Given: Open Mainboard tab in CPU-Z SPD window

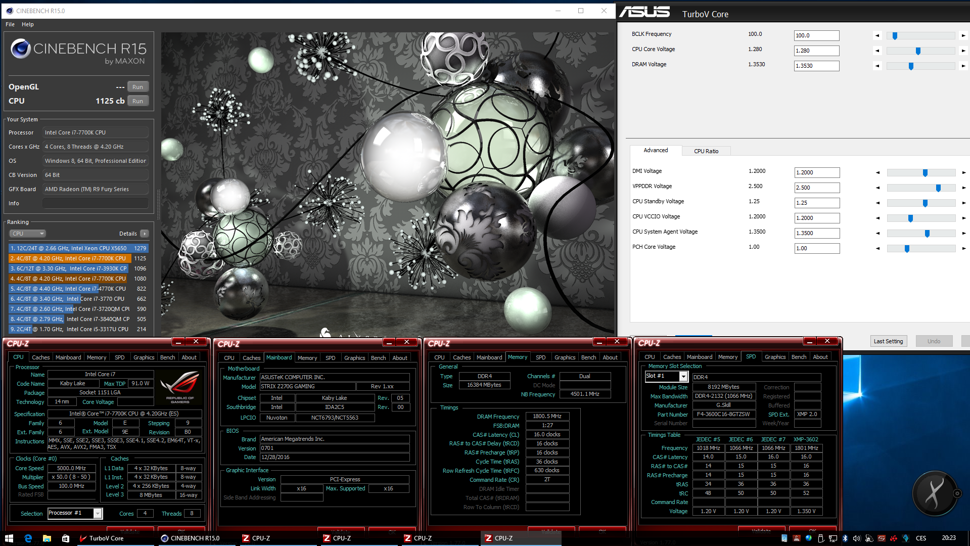Looking at the screenshot, I should (700, 357).
